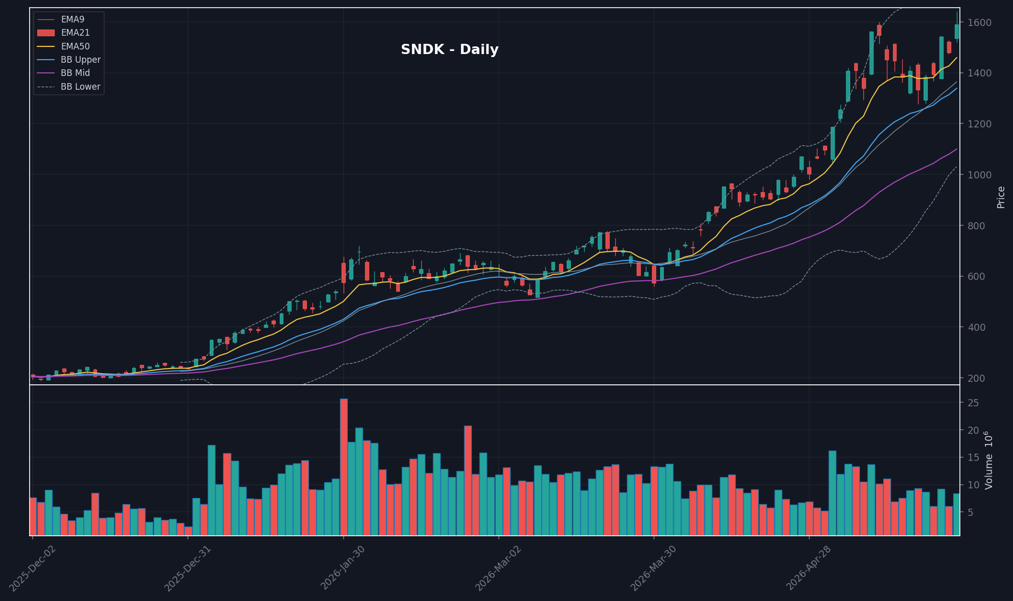Screen dimensions: 1013x601
Task: Click the 5 volume axis label
Action: click(x=971, y=512)
